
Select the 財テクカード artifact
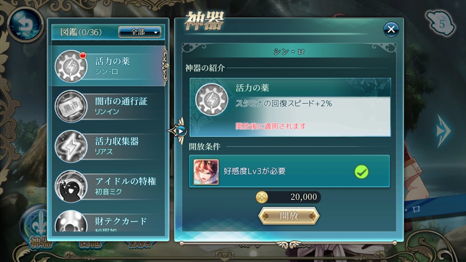(108, 221)
